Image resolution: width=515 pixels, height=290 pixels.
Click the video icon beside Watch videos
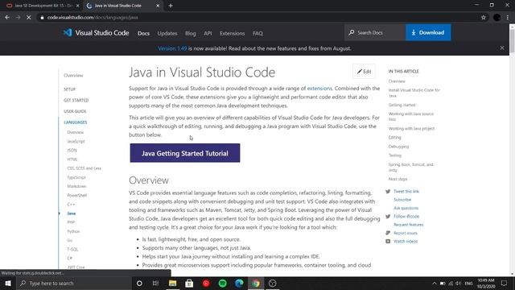tap(388, 242)
